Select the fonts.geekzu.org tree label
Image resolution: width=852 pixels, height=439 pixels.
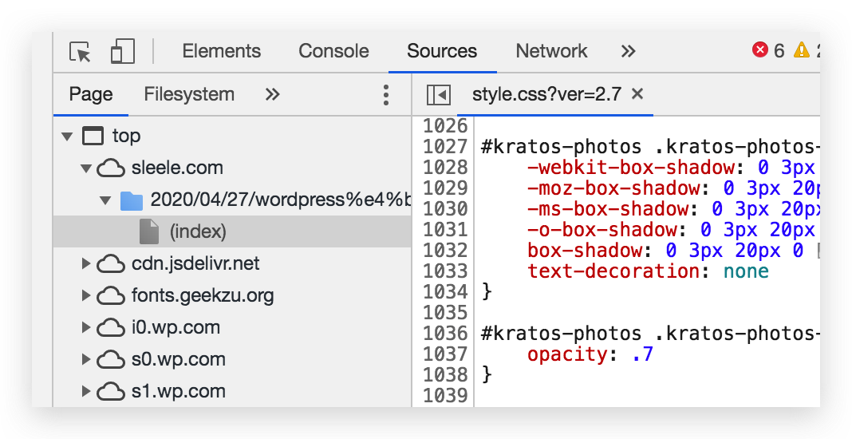point(202,295)
